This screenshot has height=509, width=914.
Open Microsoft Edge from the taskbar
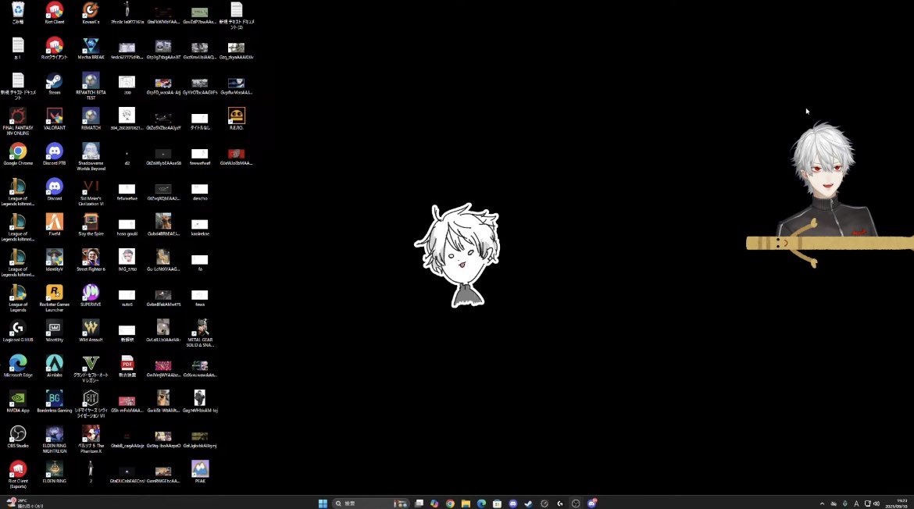point(481,504)
